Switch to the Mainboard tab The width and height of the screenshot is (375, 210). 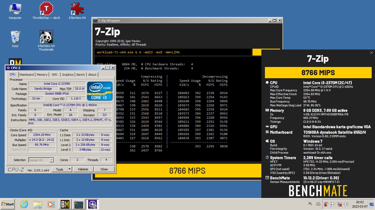coord(27,75)
